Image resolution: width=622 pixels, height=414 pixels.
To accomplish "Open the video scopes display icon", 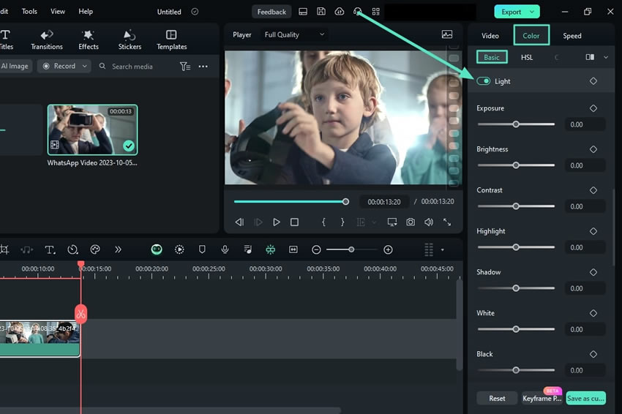I will [x=447, y=34].
